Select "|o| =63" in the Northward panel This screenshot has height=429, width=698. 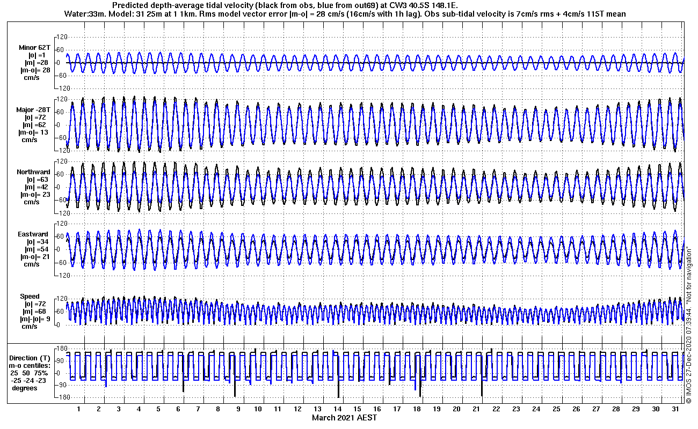[37, 180]
